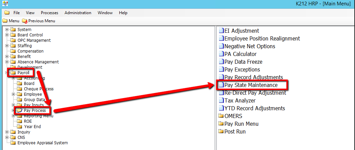This screenshot has height=150, width=355.
Task: Select the Pay Process folder in tree
Action: coord(34,111)
